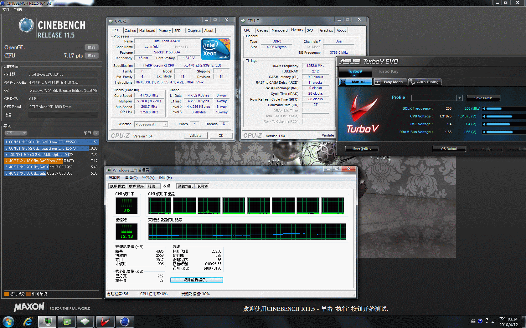Open the Graphics tab in left CPU-Z window

pyautogui.click(x=194, y=31)
